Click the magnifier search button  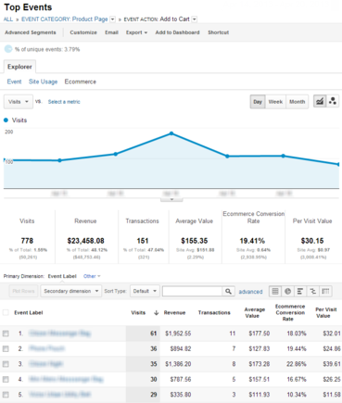[228, 291]
